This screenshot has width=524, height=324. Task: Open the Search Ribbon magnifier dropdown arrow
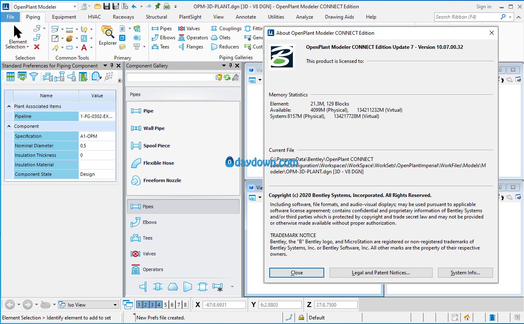(511, 17)
